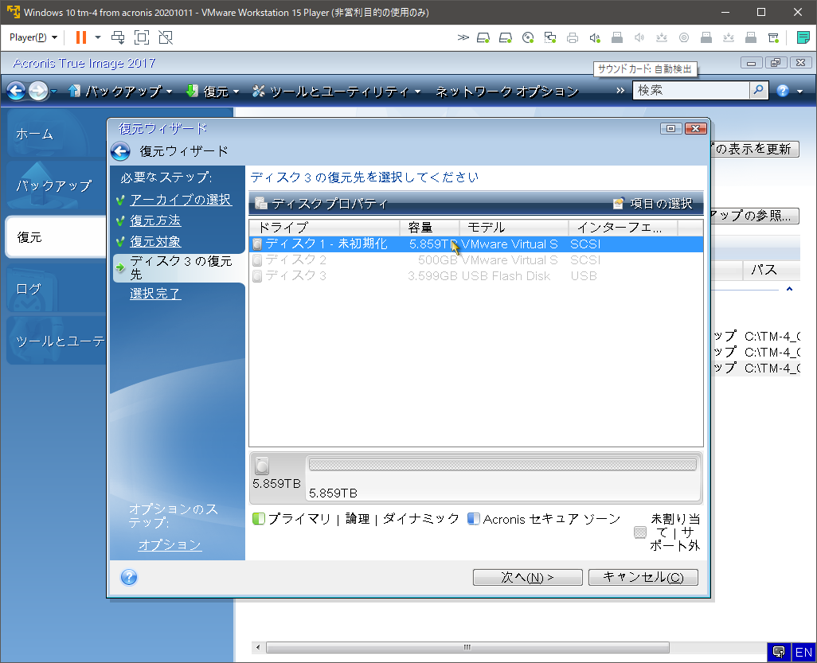Select 復元 sidebar tab
The width and height of the screenshot is (817, 663).
click(x=55, y=237)
